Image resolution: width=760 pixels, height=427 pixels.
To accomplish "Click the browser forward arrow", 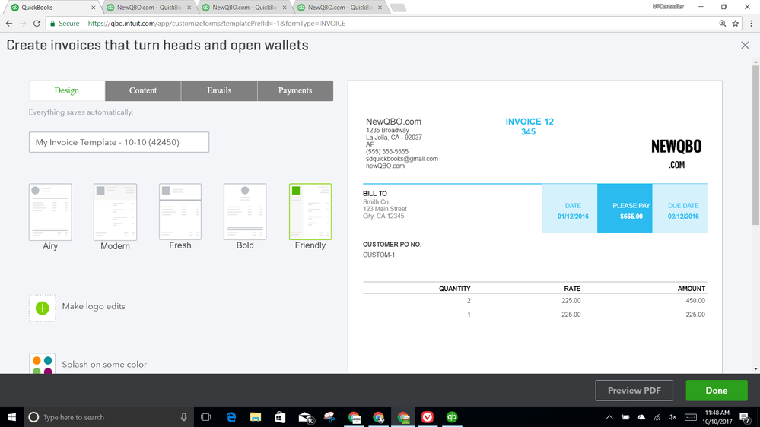I will pos(23,24).
